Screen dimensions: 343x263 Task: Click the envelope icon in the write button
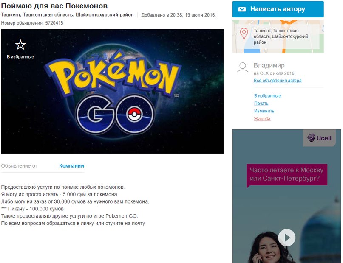(242, 9)
